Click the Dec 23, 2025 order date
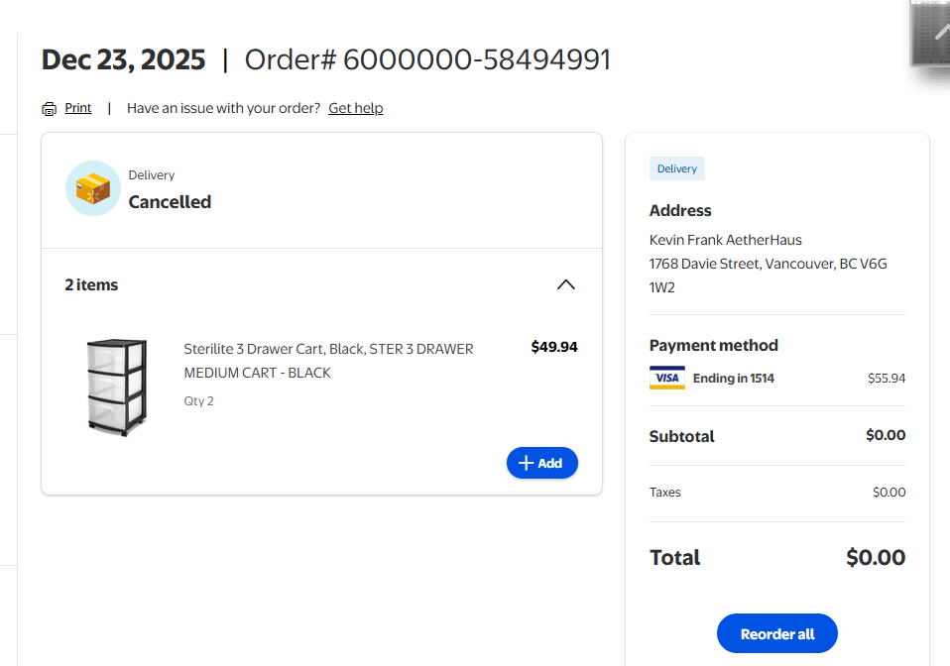This screenshot has height=666, width=950. [124, 60]
